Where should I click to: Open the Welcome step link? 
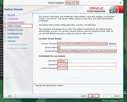tap(11, 15)
